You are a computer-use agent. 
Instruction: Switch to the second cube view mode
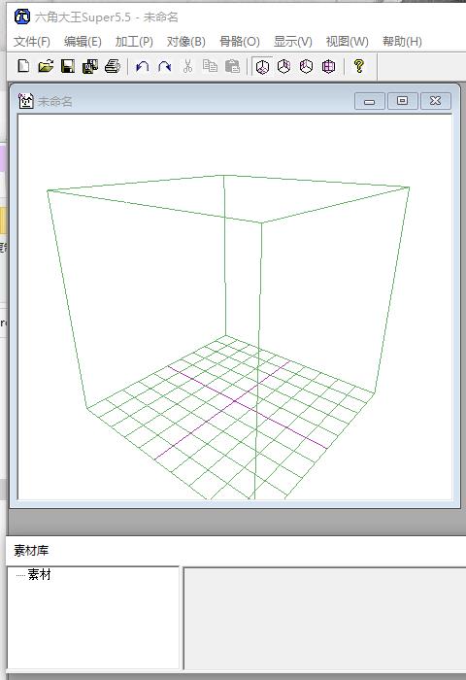click(283, 66)
